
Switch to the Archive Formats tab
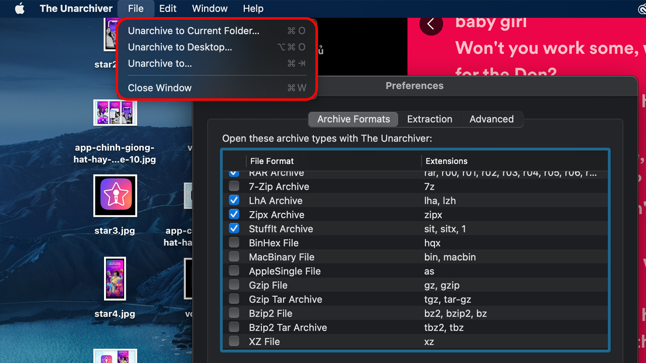pyautogui.click(x=353, y=119)
